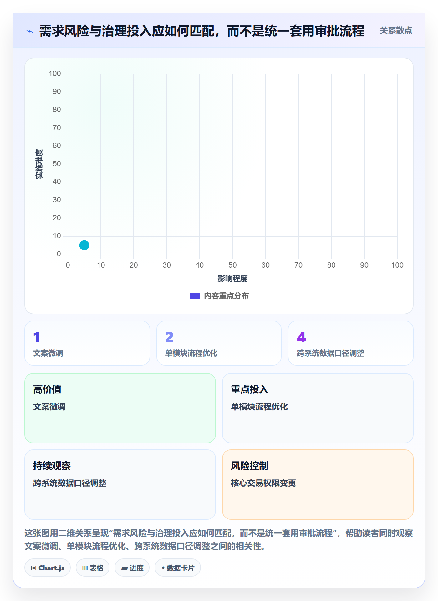Click the 数据卡片 tag chip
The width and height of the screenshot is (438, 601).
[x=178, y=568]
